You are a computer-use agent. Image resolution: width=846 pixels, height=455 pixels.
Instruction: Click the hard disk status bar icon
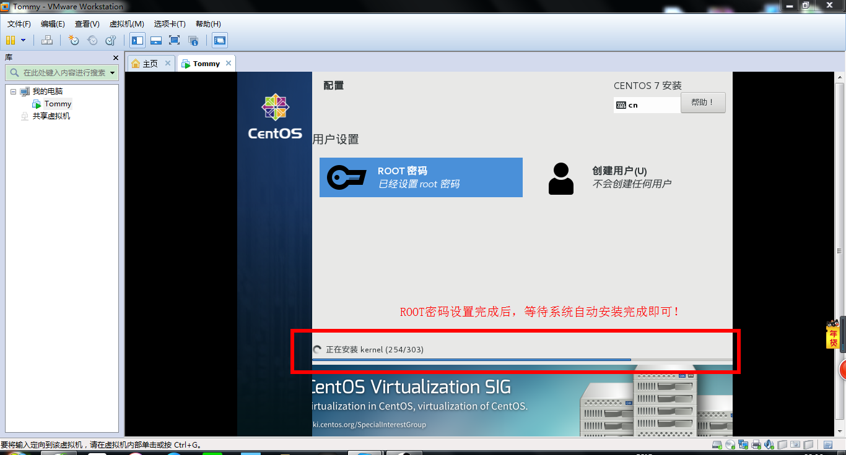(x=717, y=444)
